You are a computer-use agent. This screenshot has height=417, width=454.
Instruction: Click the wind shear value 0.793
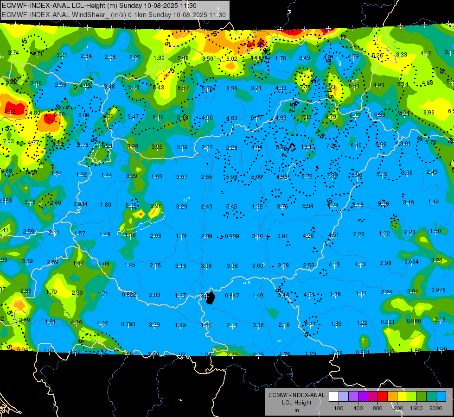tap(128, 324)
